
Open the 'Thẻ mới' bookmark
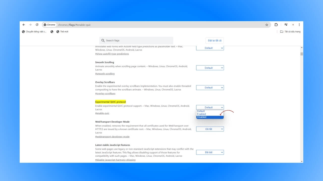pyautogui.click(x=62, y=32)
